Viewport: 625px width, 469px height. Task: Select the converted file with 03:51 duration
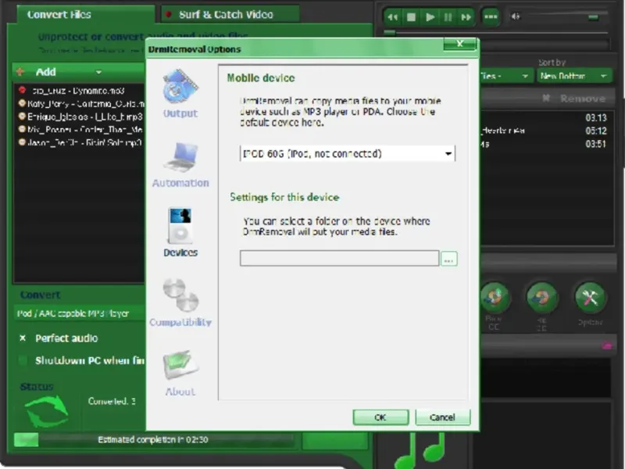[x=546, y=144]
